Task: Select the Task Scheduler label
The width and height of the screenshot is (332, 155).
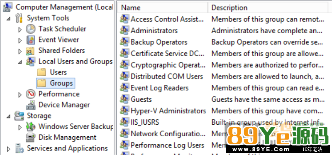Action: pos(62,29)
